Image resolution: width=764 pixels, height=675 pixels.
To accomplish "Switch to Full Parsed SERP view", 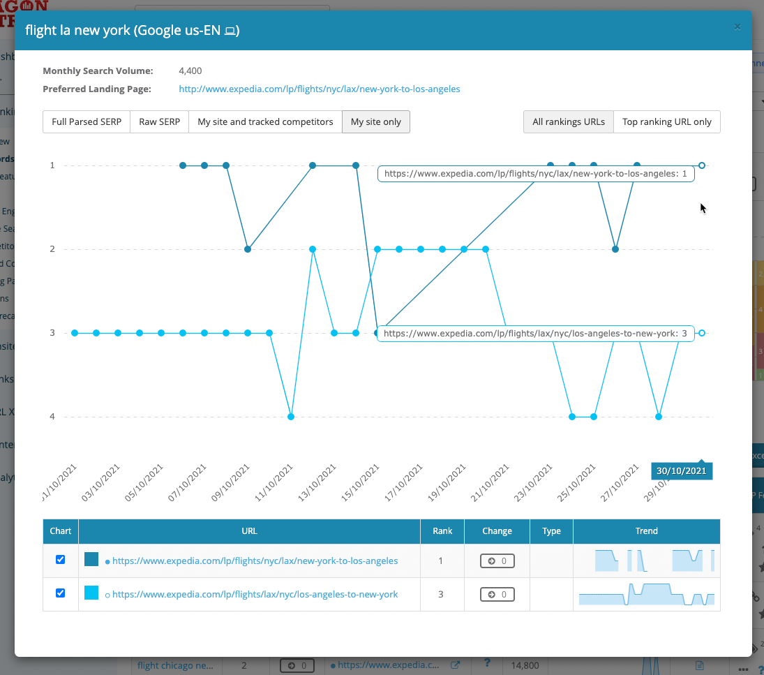I will coord(87,122).
